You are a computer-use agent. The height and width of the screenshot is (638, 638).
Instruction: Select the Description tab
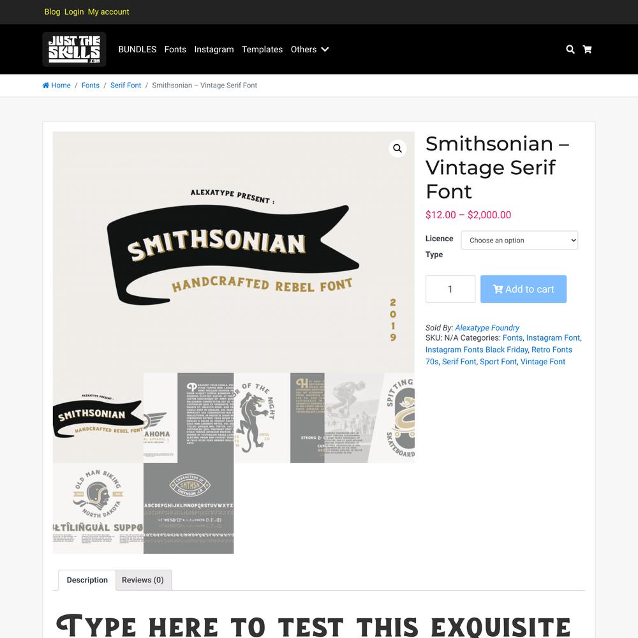coord(87,580)
